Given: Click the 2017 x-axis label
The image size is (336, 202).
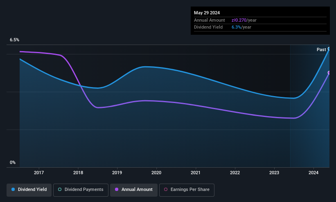Looking at the screenshot, I should click(39, 173).
